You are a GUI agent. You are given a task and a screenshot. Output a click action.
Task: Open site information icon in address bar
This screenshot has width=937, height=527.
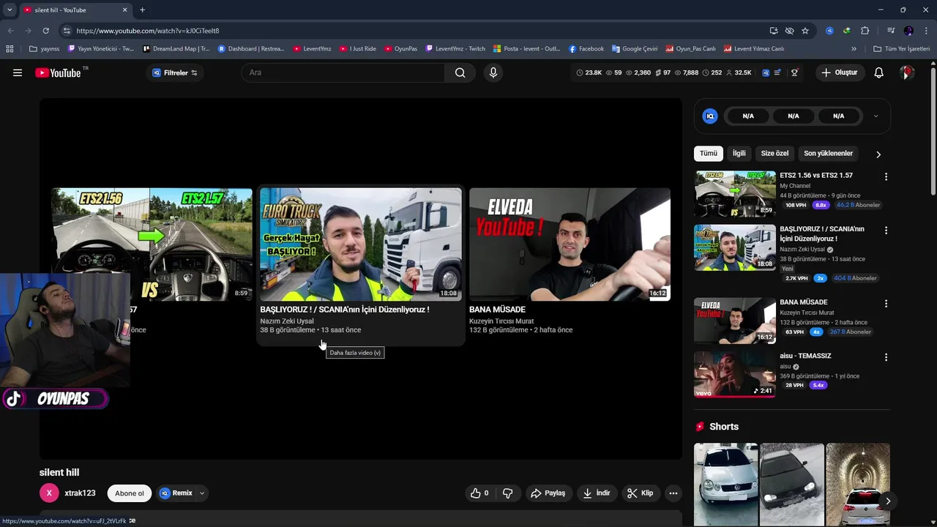(67, 31)
